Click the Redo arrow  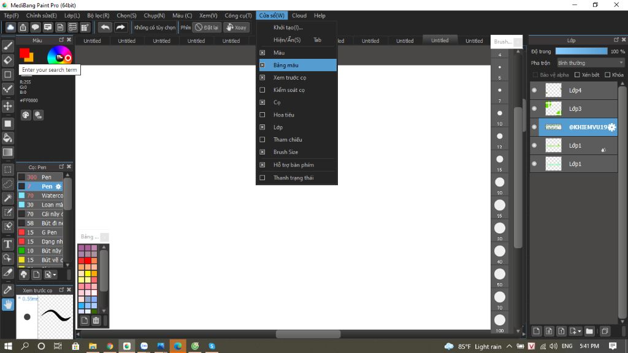pyautogui.click(x=120, y=27)
